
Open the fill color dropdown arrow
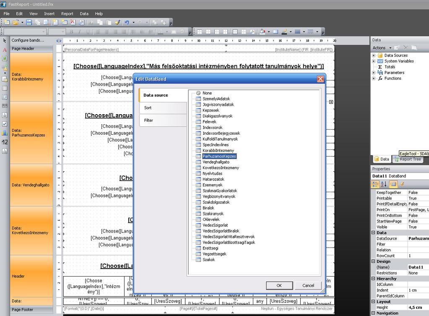(269, 32)
